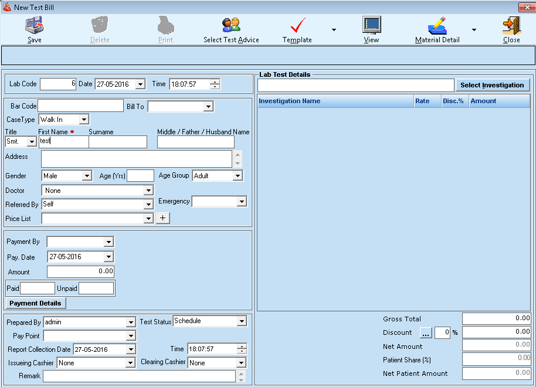Click the Print toolbar icon

coord(166,25)
